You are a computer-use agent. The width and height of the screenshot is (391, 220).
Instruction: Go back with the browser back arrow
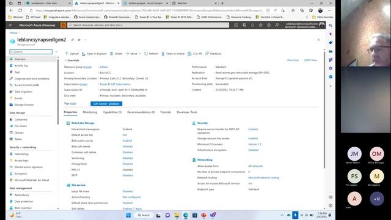click(11, 10)
